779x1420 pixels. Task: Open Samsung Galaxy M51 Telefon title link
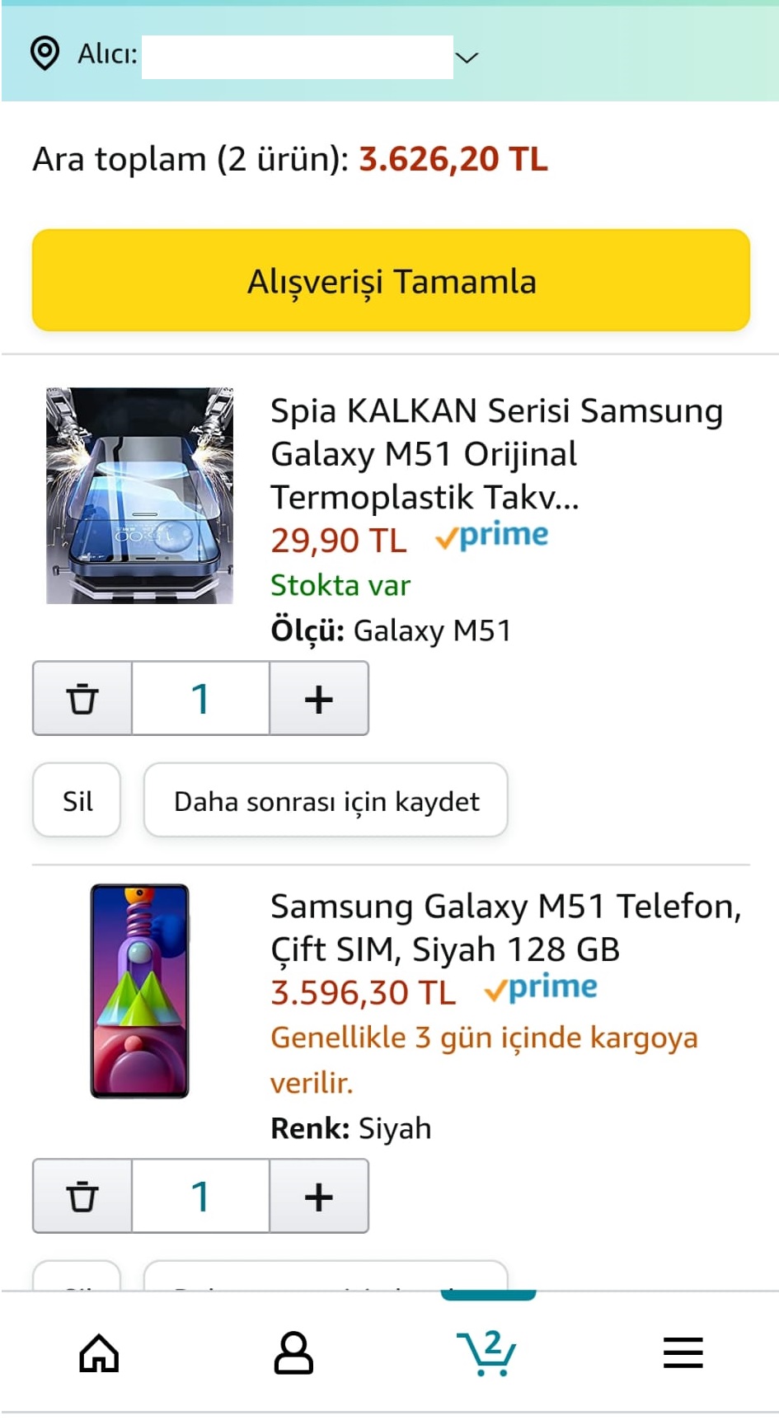pos(505,927)
